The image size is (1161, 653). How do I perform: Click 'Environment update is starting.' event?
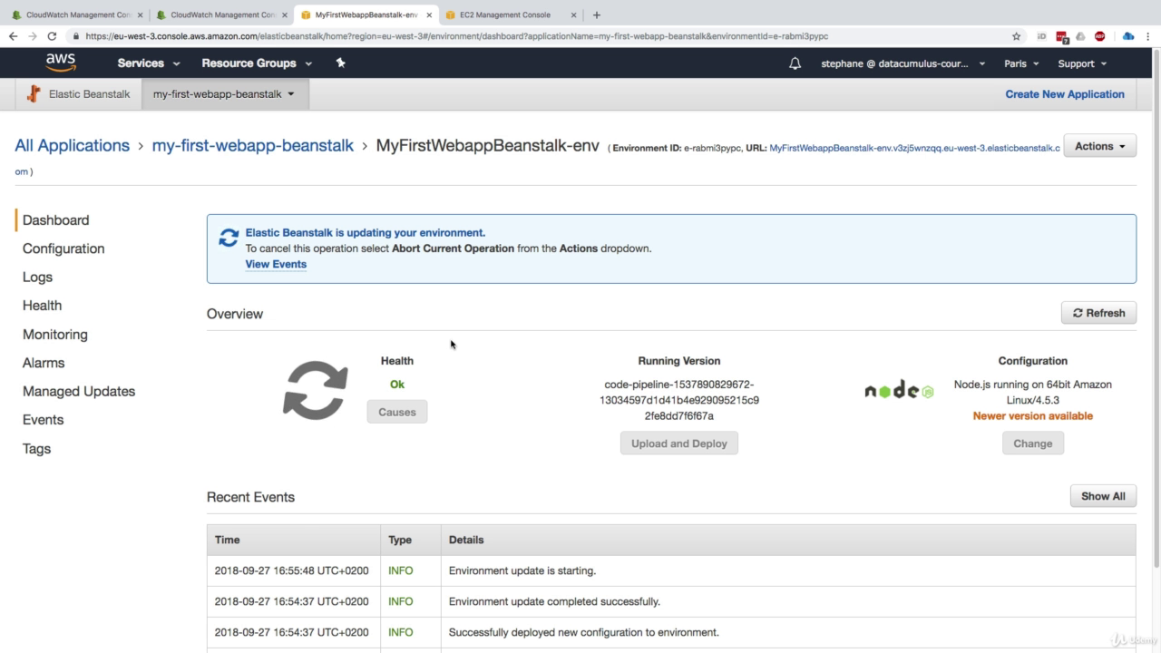pos(522,571)
